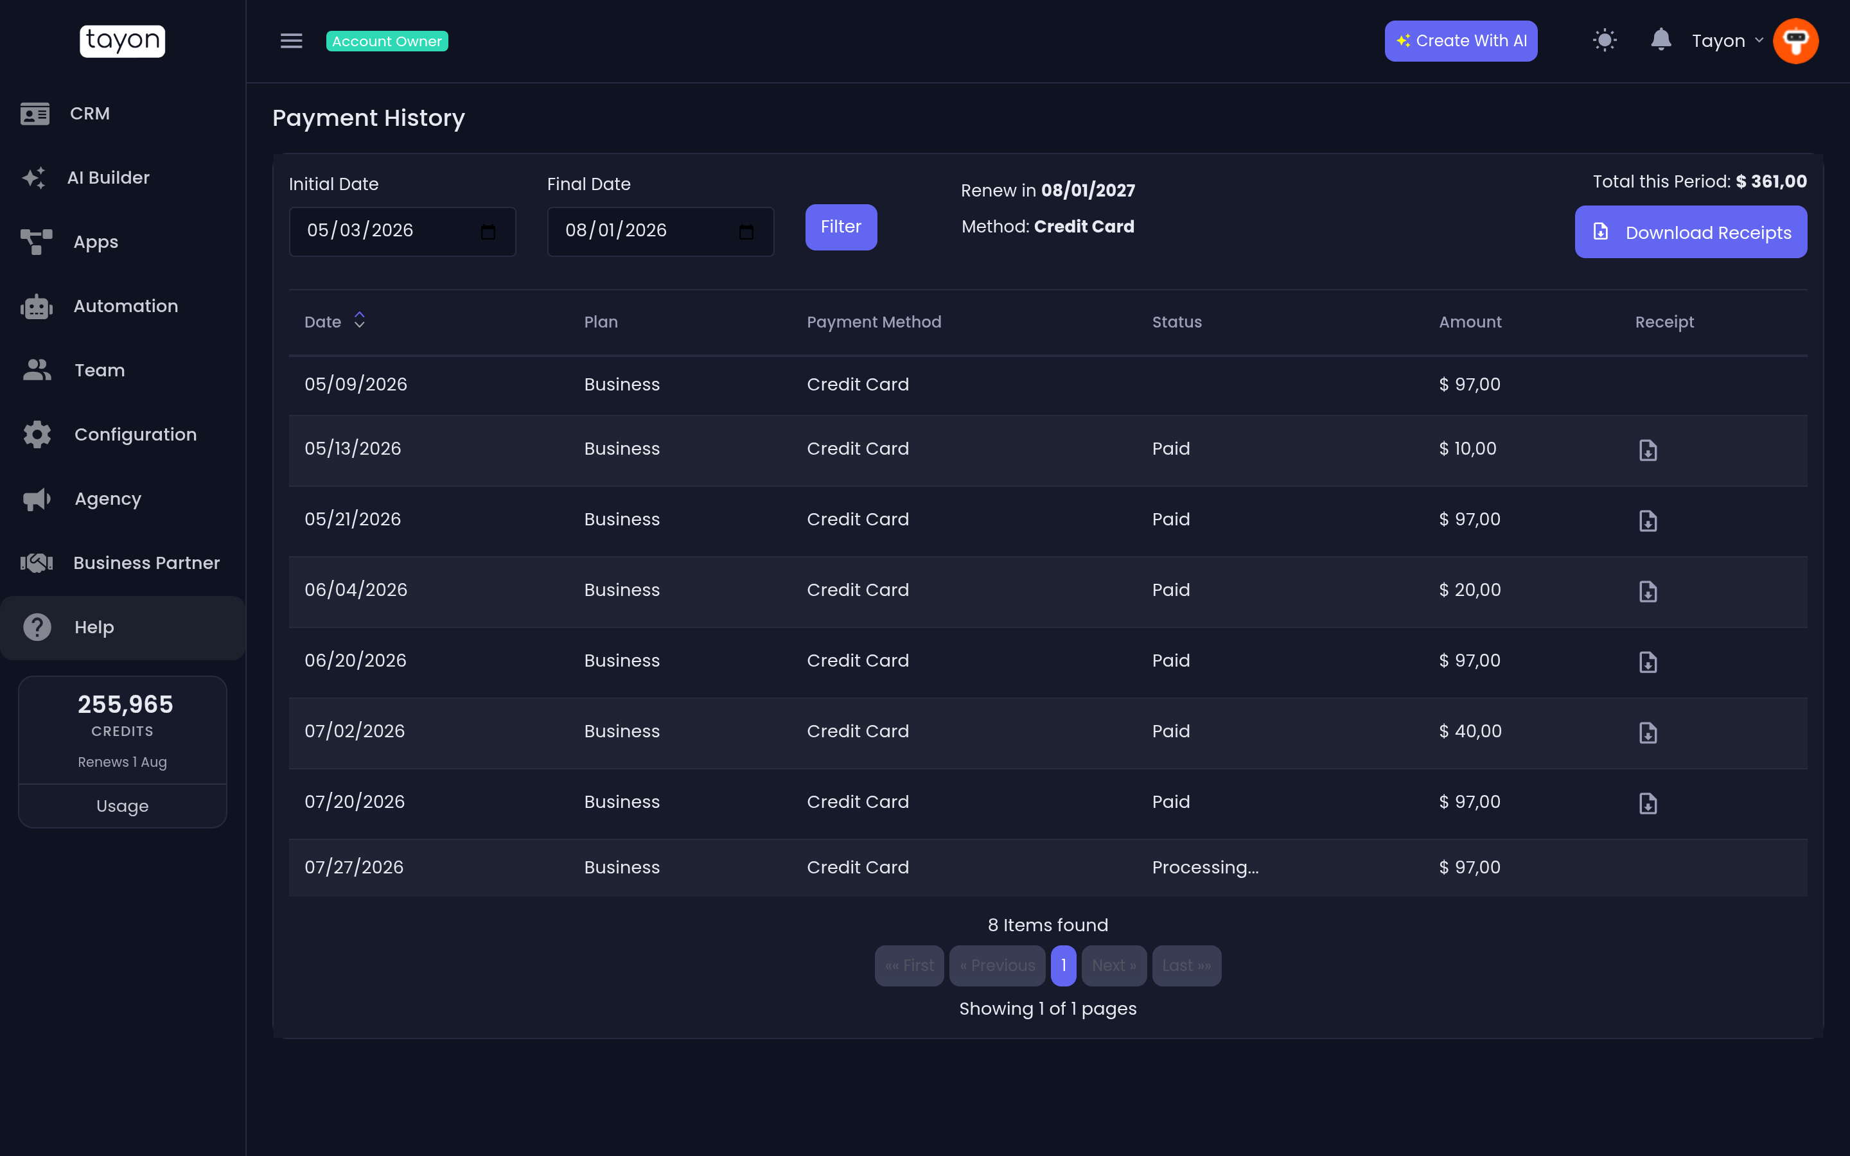1850x1156 pixels.
Task: Open the Agency megaphone icon
Action: pyautogui.click(x=37, y=499)
